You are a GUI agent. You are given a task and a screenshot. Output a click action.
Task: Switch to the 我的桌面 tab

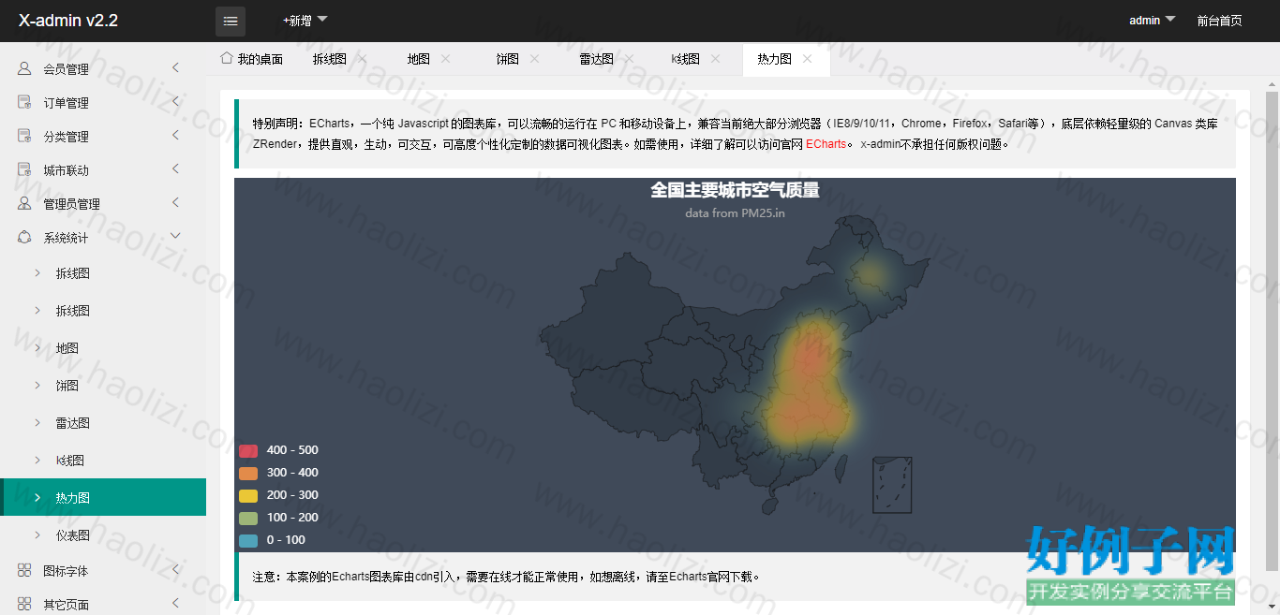(x=252, y=59)
